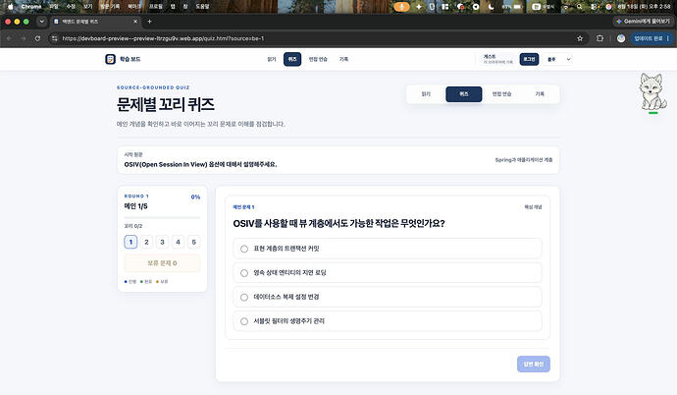The width and height of the screenshot is (677, 395).
Task: Click the 로그인 button in header
Action: pyautogui.click(x=529, y=59)
